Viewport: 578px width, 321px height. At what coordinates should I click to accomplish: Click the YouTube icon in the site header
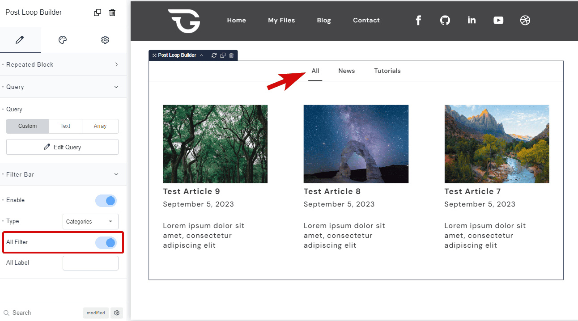pos(498,20)
